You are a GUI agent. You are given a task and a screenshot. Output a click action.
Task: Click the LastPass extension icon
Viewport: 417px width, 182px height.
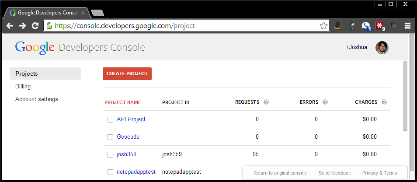point(380,26)
